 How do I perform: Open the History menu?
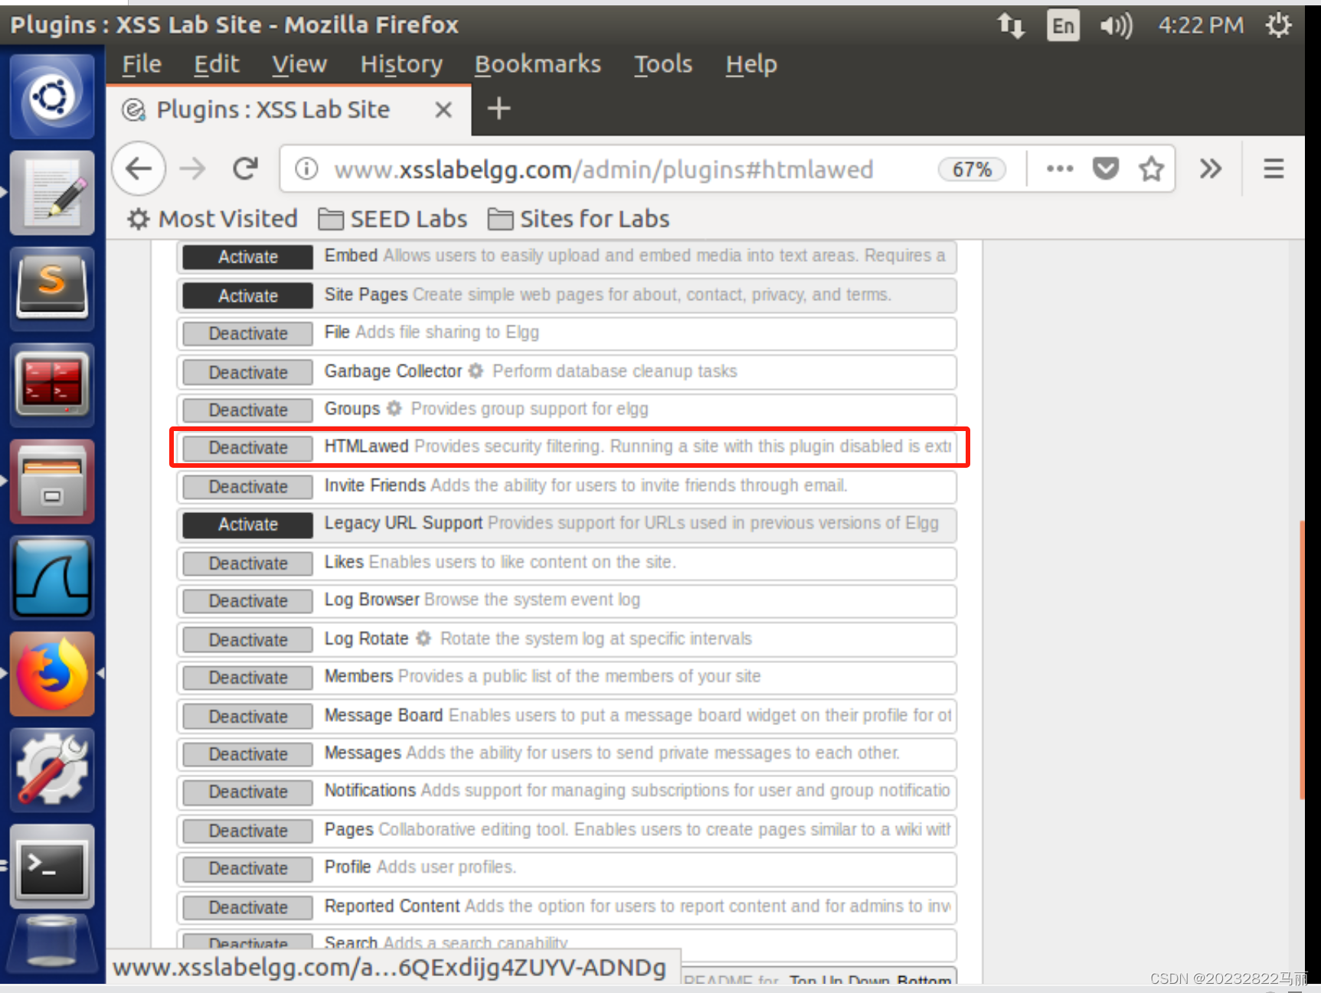pos(401,64)
